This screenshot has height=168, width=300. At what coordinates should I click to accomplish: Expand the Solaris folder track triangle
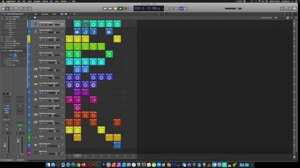coord(32,138)
